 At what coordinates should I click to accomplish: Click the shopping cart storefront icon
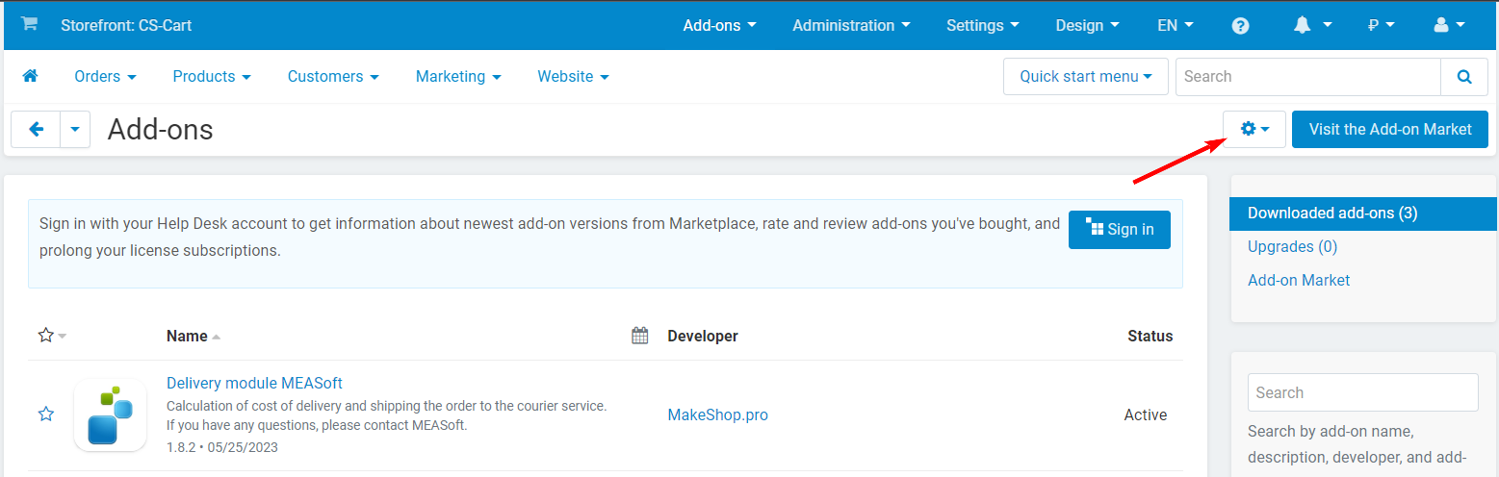pyautogui.click(x=29, y=25)
